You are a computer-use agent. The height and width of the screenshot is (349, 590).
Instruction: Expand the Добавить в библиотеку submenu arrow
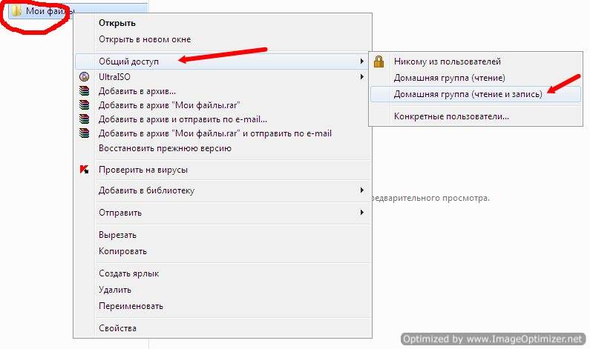tap(361, 190)
